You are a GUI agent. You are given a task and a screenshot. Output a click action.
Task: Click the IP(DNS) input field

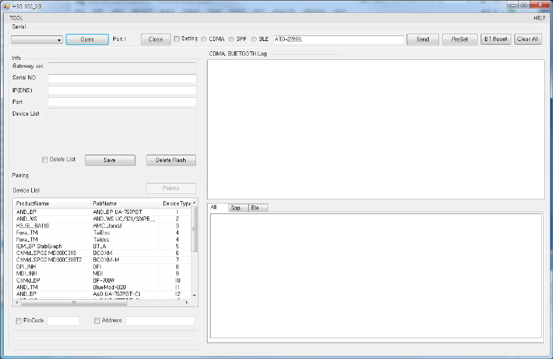click(122, 90)
